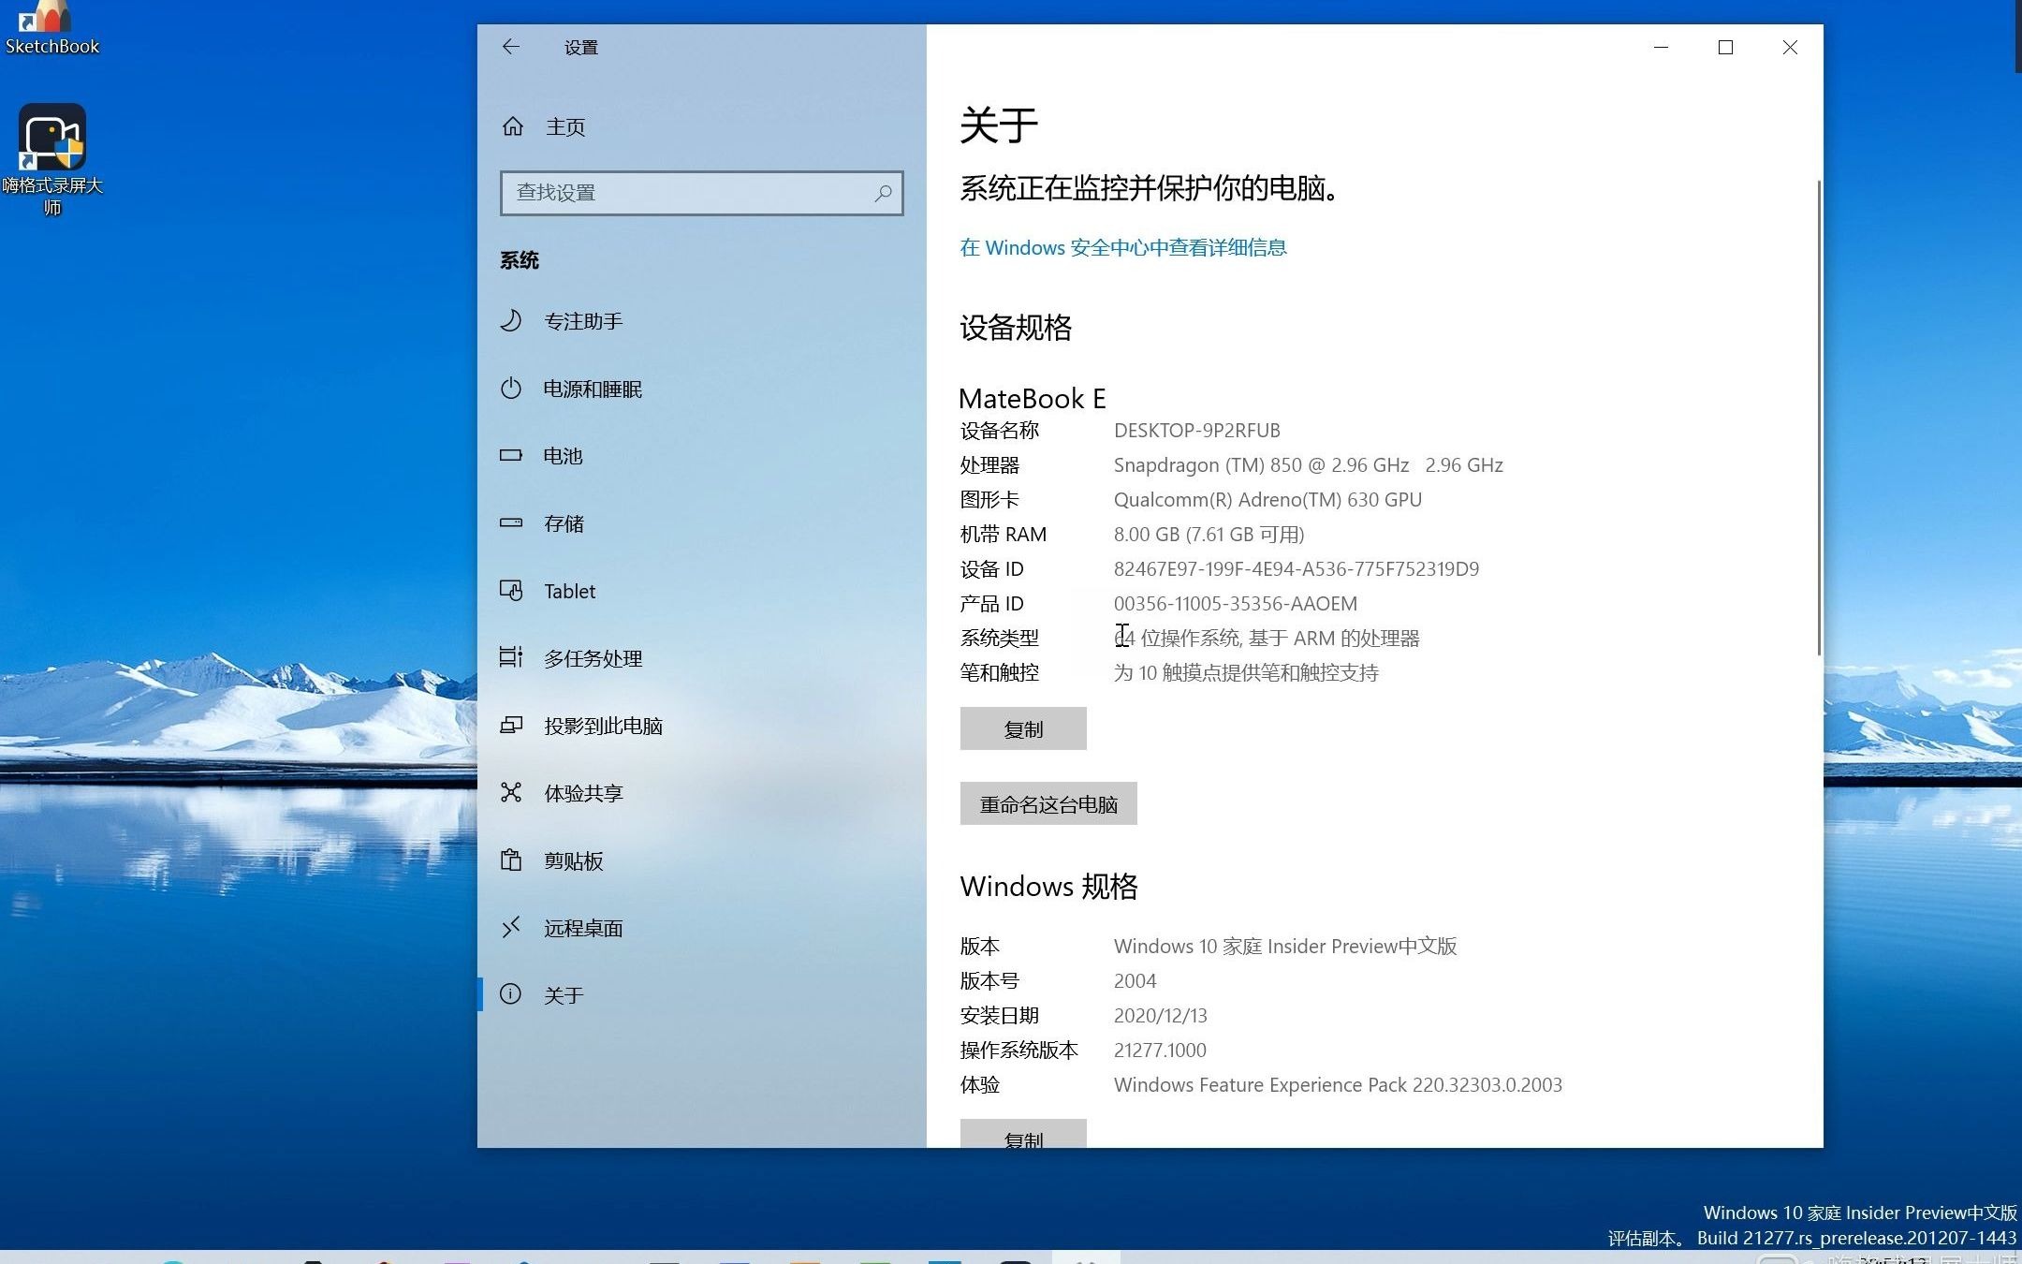The image size is (2022, 1264).
Task: Maximize the Settings window
Action: click(x=1725, y=47)
